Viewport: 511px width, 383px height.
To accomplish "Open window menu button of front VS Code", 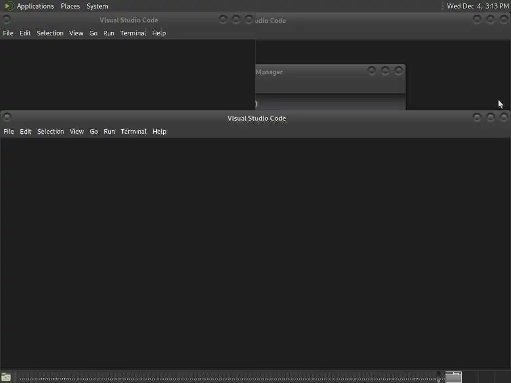I will point(7,117).
